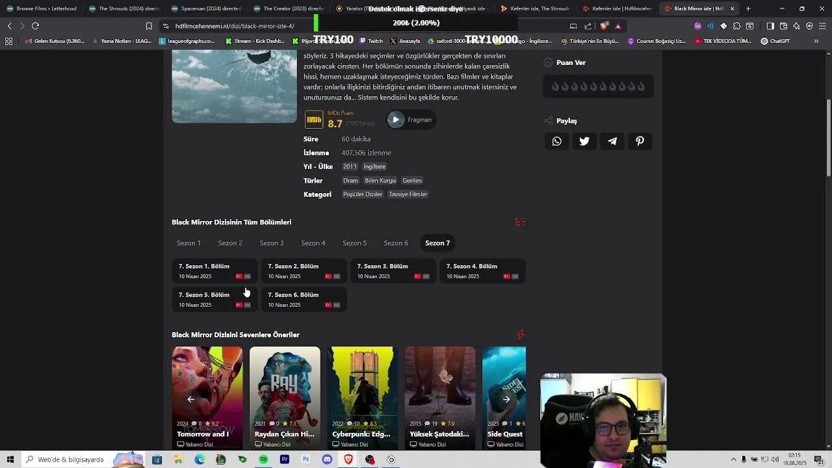Open Raydan Çıkan Hi... recommendation
Viewport: 832px width, 468px height.
coord(285,398)
